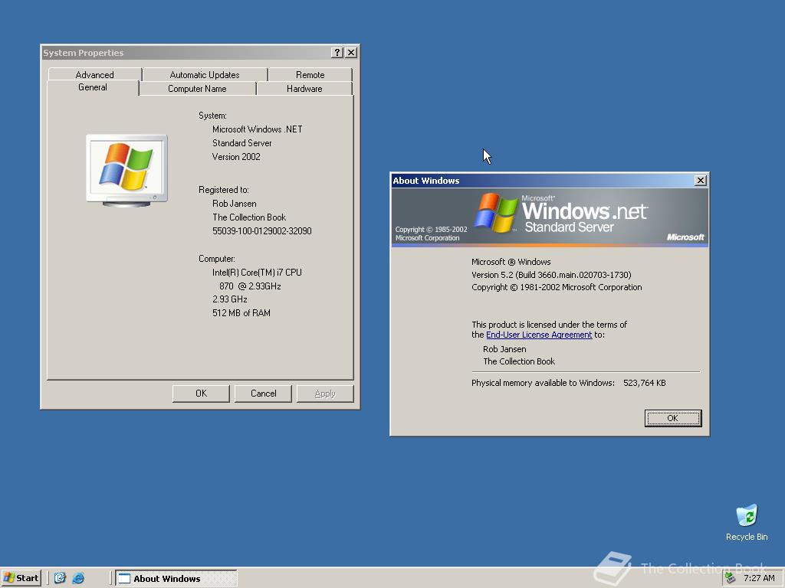Click the Windows .net Standard Server banner
Viewport: 785px width, 588px height.
click(550, 217)
